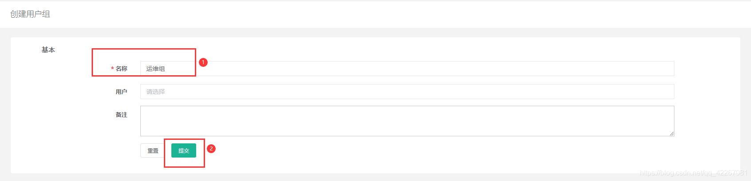Click the 名称 field label

(121, 69)
